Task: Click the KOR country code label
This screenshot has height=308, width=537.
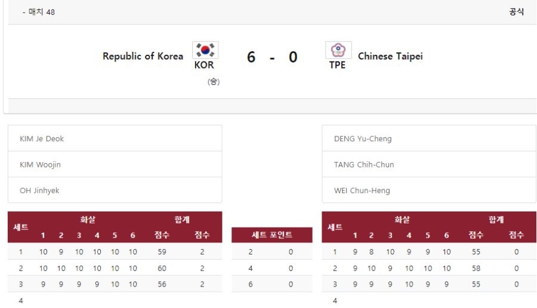Action: tap(204, 66)
